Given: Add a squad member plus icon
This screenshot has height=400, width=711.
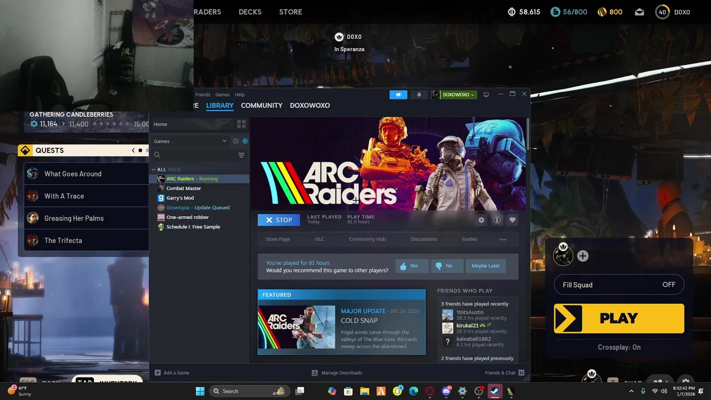Looking at the screenshot, I should 583,256.
